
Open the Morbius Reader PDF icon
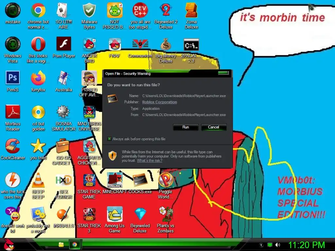click(13, 112)
